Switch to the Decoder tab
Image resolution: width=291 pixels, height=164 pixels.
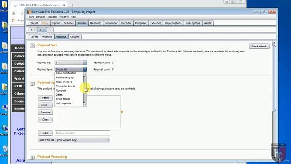pyautogui.click(x=126, y=23)
